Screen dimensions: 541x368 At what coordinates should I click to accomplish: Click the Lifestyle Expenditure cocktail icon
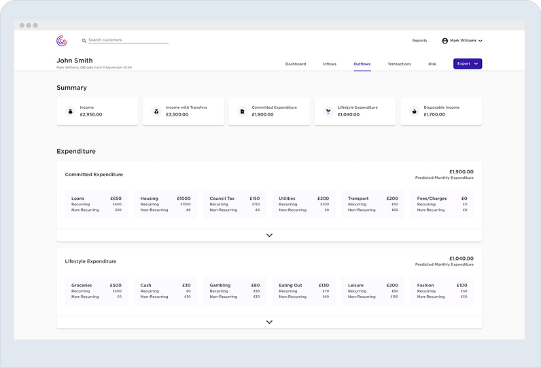coord(328,111)
